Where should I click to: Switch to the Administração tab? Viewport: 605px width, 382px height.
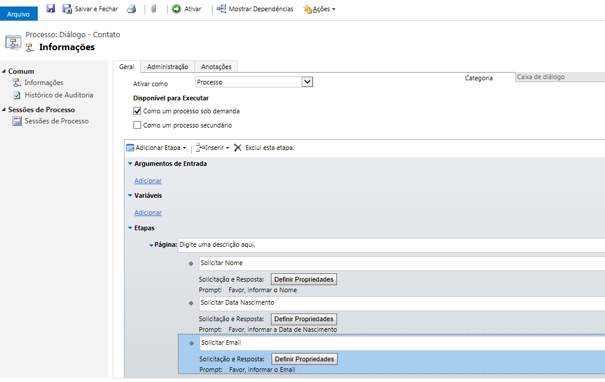(168, 67)
